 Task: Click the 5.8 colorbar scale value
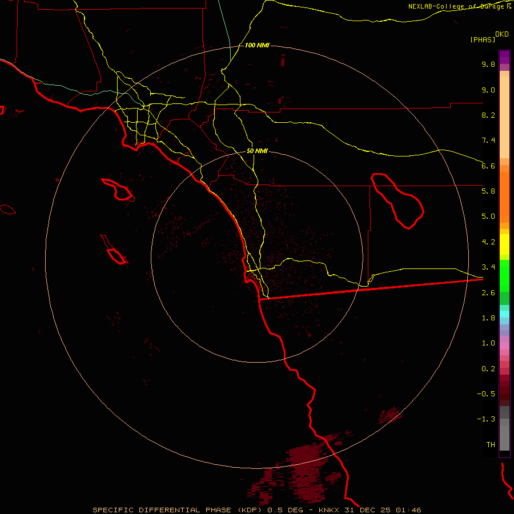click(x=488, y=191)
